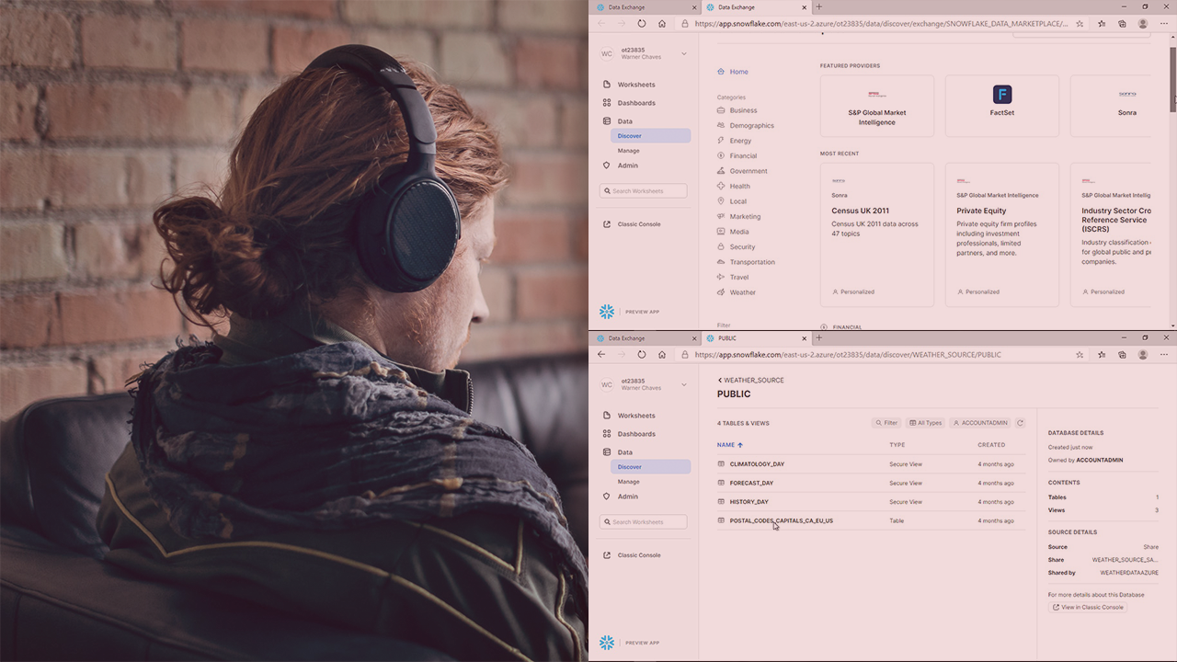Open Census UK 2011 listing card
The width and height of the screenshot is (1177, 662).
point(877,235)
